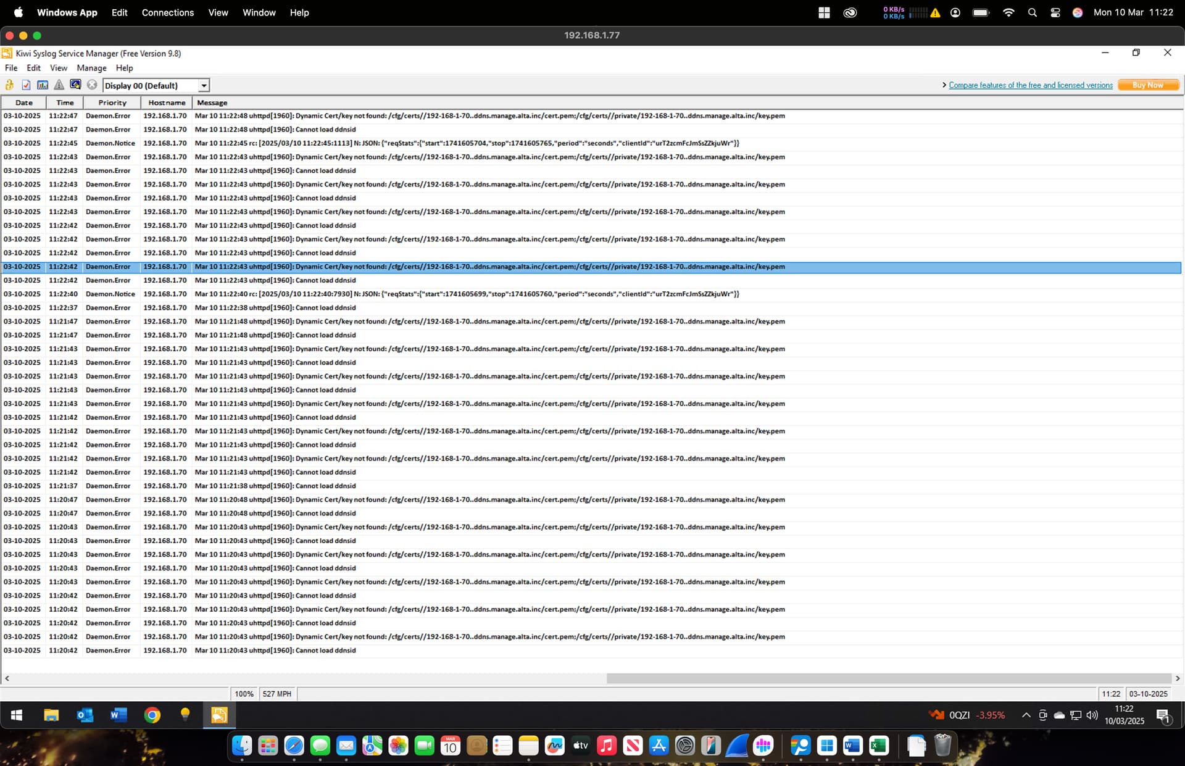Screen dimensions: 1185x766
Task: Open Kiwi Syslog setup via first toolbar icon
Action: 10,85
